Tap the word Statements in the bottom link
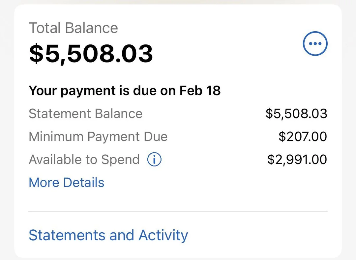 (67, 235)
